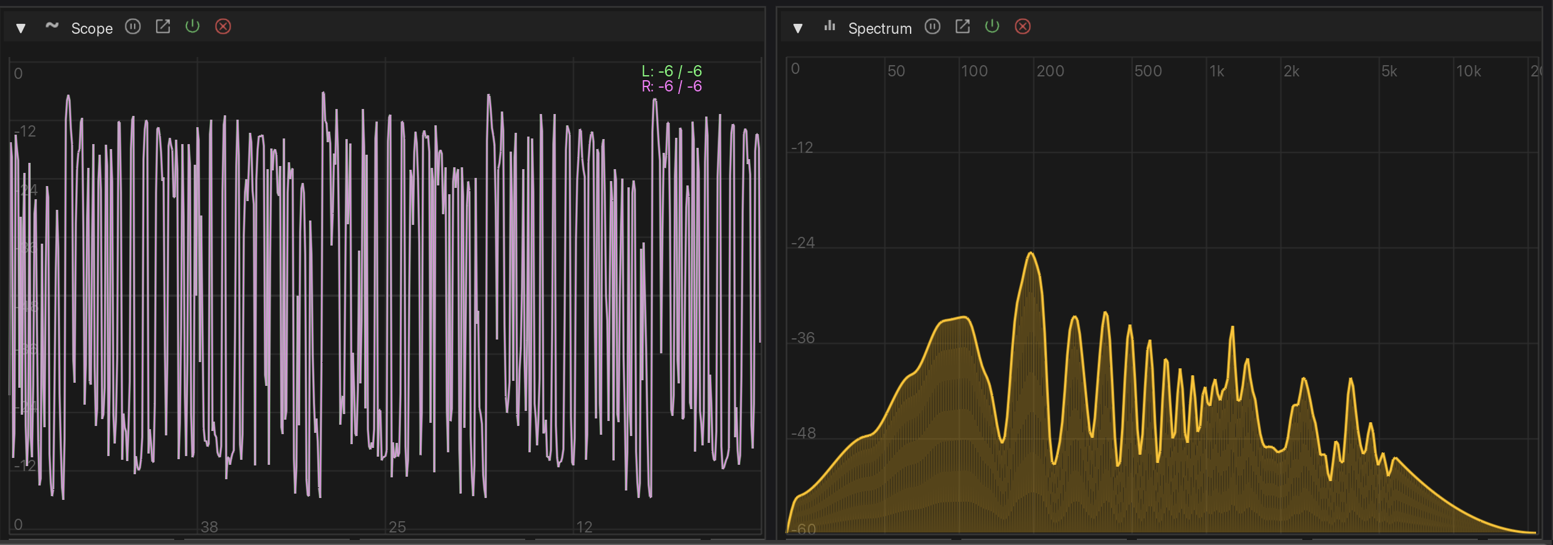Click the 2k frequency label
Screen dimensions: 1553x545
(x=1292, y=71)
